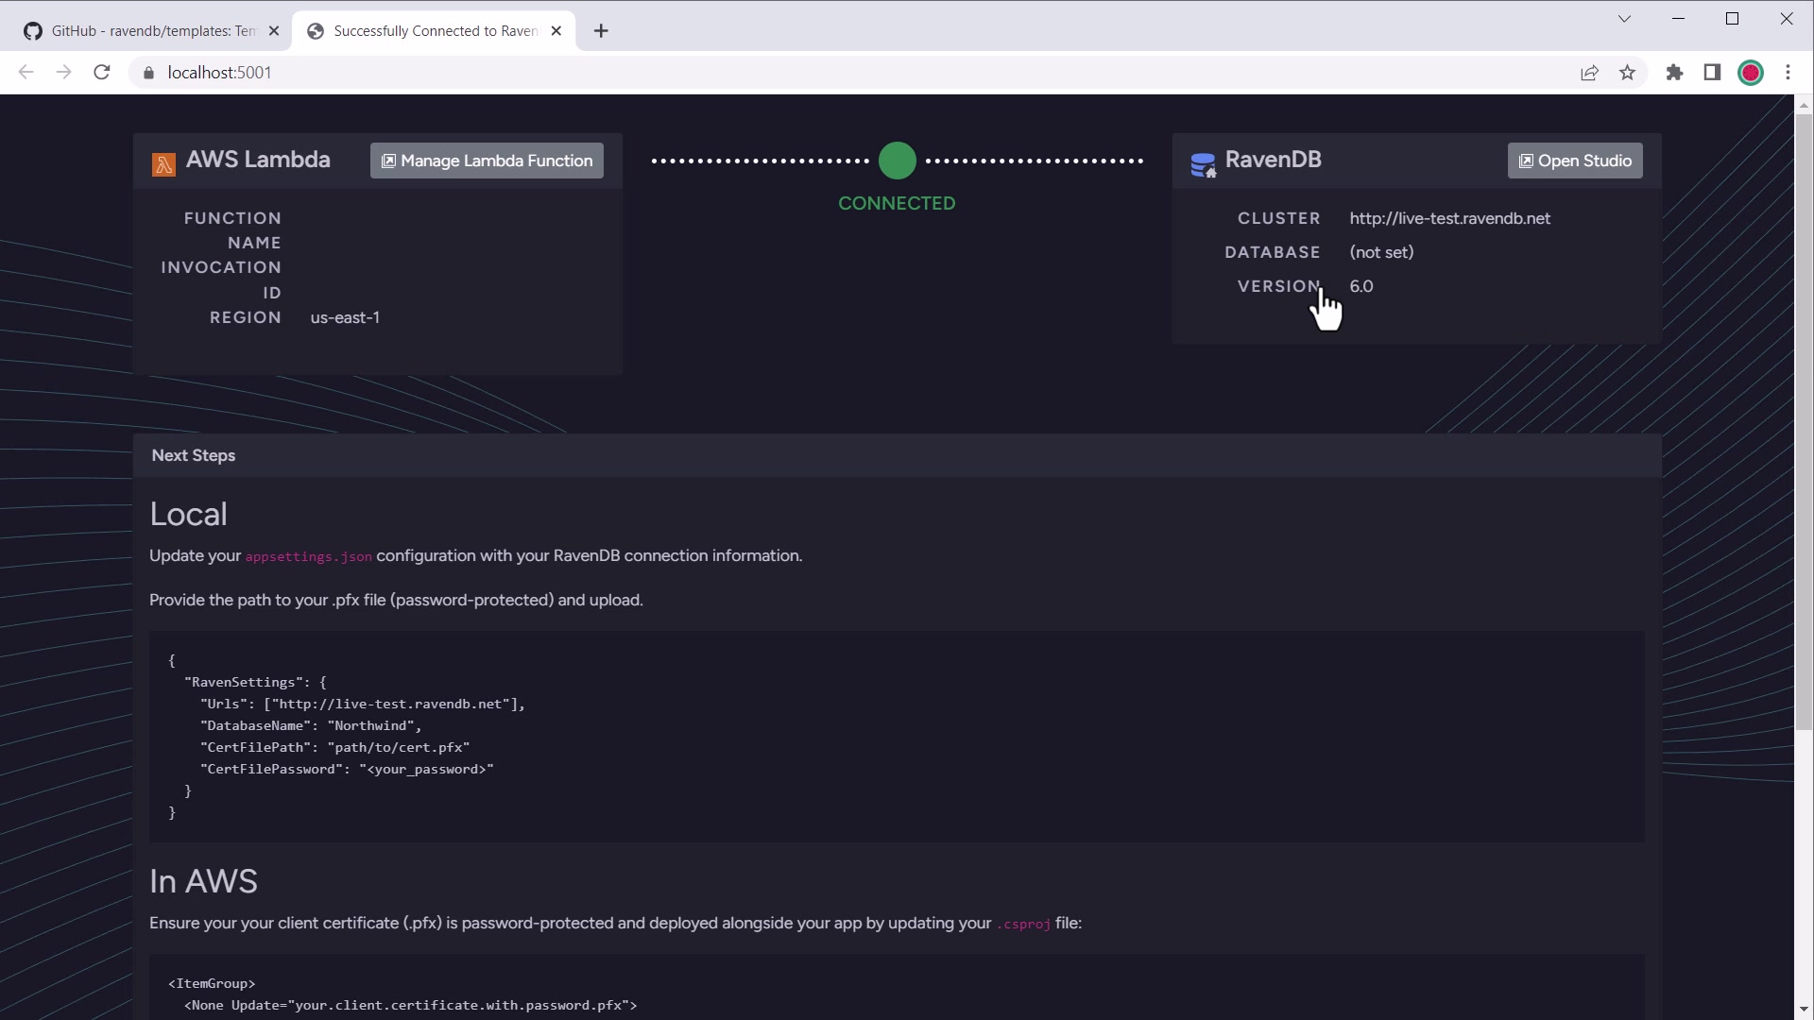
Task: Click the version value 6.0
Action: coord(1361,286)
